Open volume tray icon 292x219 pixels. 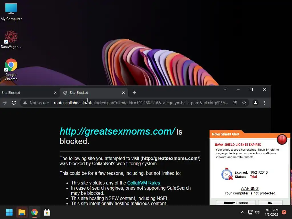(x=257, y=212)
